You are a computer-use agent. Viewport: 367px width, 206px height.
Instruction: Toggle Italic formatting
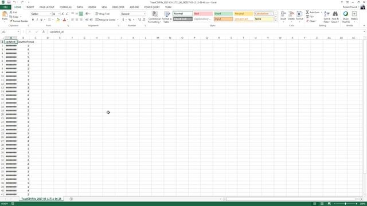(x=37, y=20)
